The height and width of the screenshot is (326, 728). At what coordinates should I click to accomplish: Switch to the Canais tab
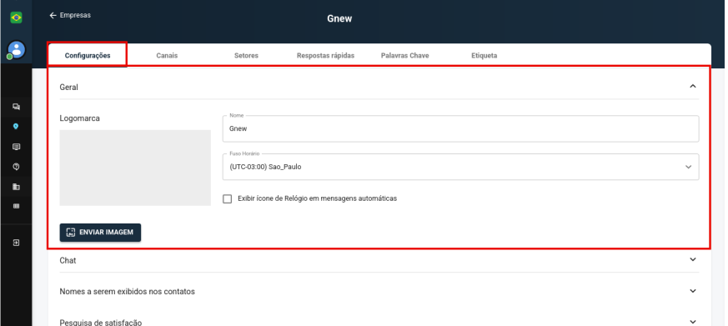pyautogui.click(x=167, y=55)
